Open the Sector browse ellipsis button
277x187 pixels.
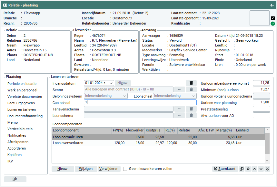pos(180,90)
